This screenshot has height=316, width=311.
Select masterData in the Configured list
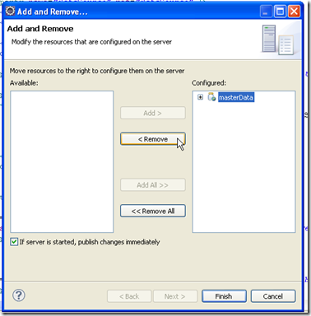coord(236,97)
